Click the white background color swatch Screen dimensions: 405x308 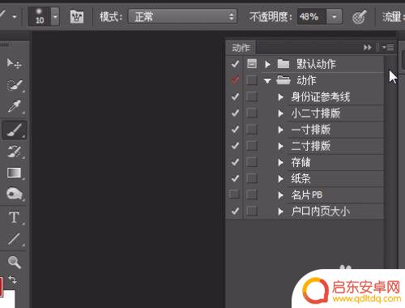coord(8,299)
